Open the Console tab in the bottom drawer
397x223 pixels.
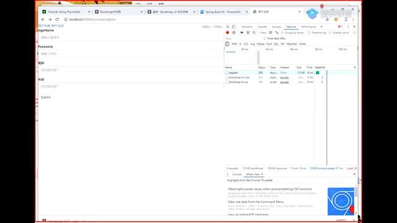click(237, 175)
